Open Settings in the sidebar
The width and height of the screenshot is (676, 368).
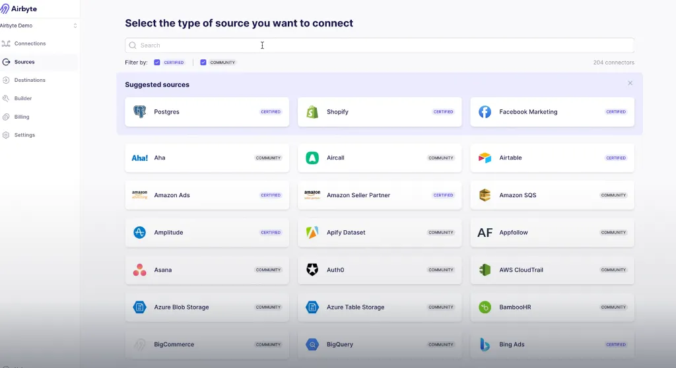point(24,135)
